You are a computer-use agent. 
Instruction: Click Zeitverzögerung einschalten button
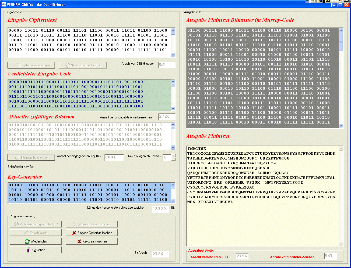36,224
